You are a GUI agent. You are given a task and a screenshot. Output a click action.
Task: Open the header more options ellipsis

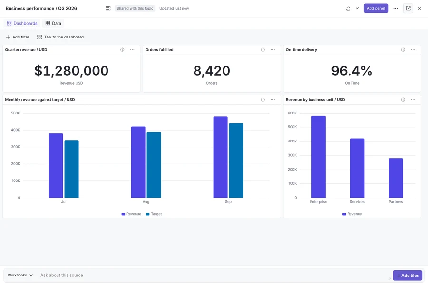coord(396,9)
